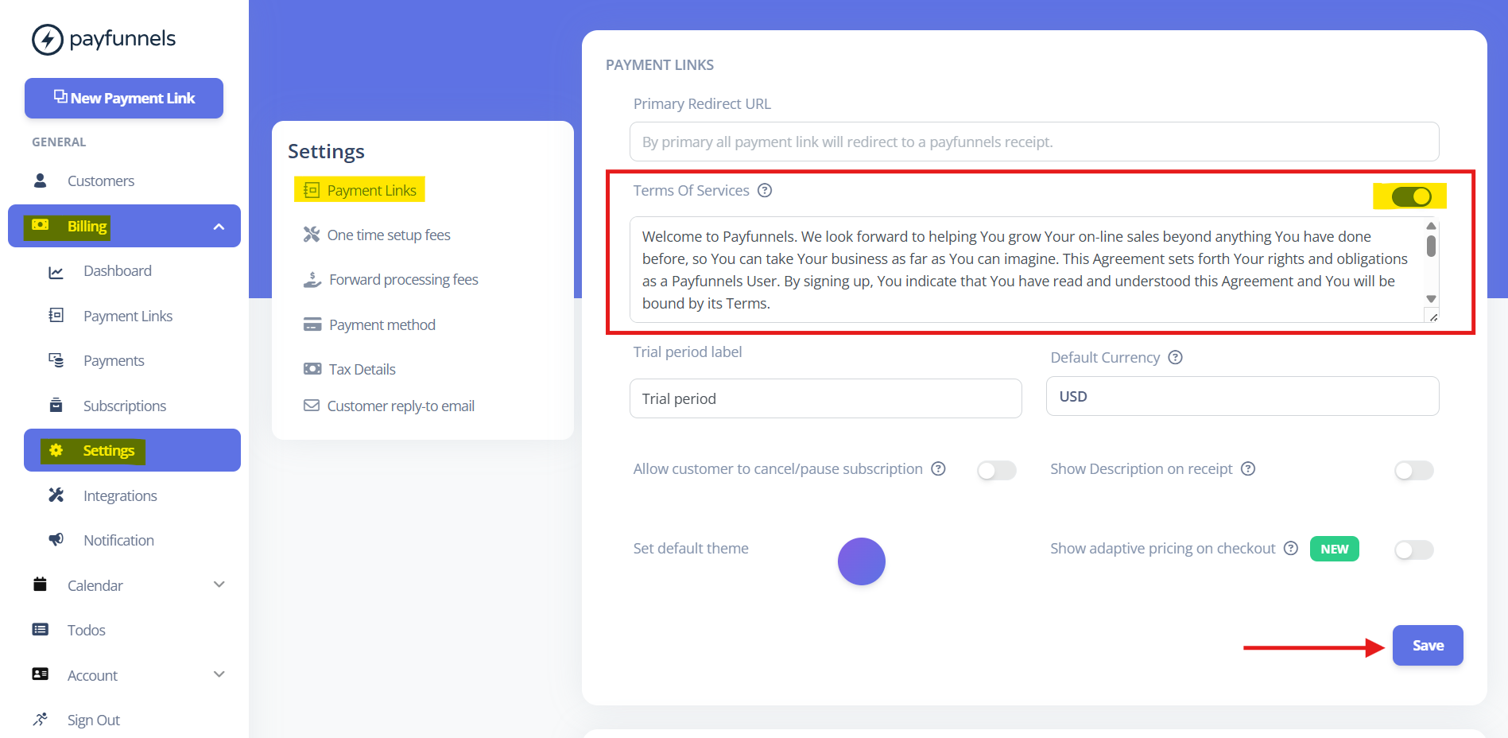The height and width of the screenshot is (738, 1508).
Task: Click help icon beside adaptive pricing on checkout
Action: click(1291, 549)
